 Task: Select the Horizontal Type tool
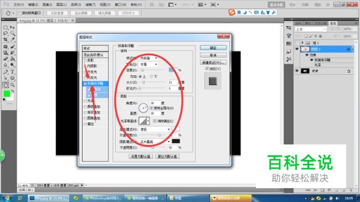tap(12, 72)
